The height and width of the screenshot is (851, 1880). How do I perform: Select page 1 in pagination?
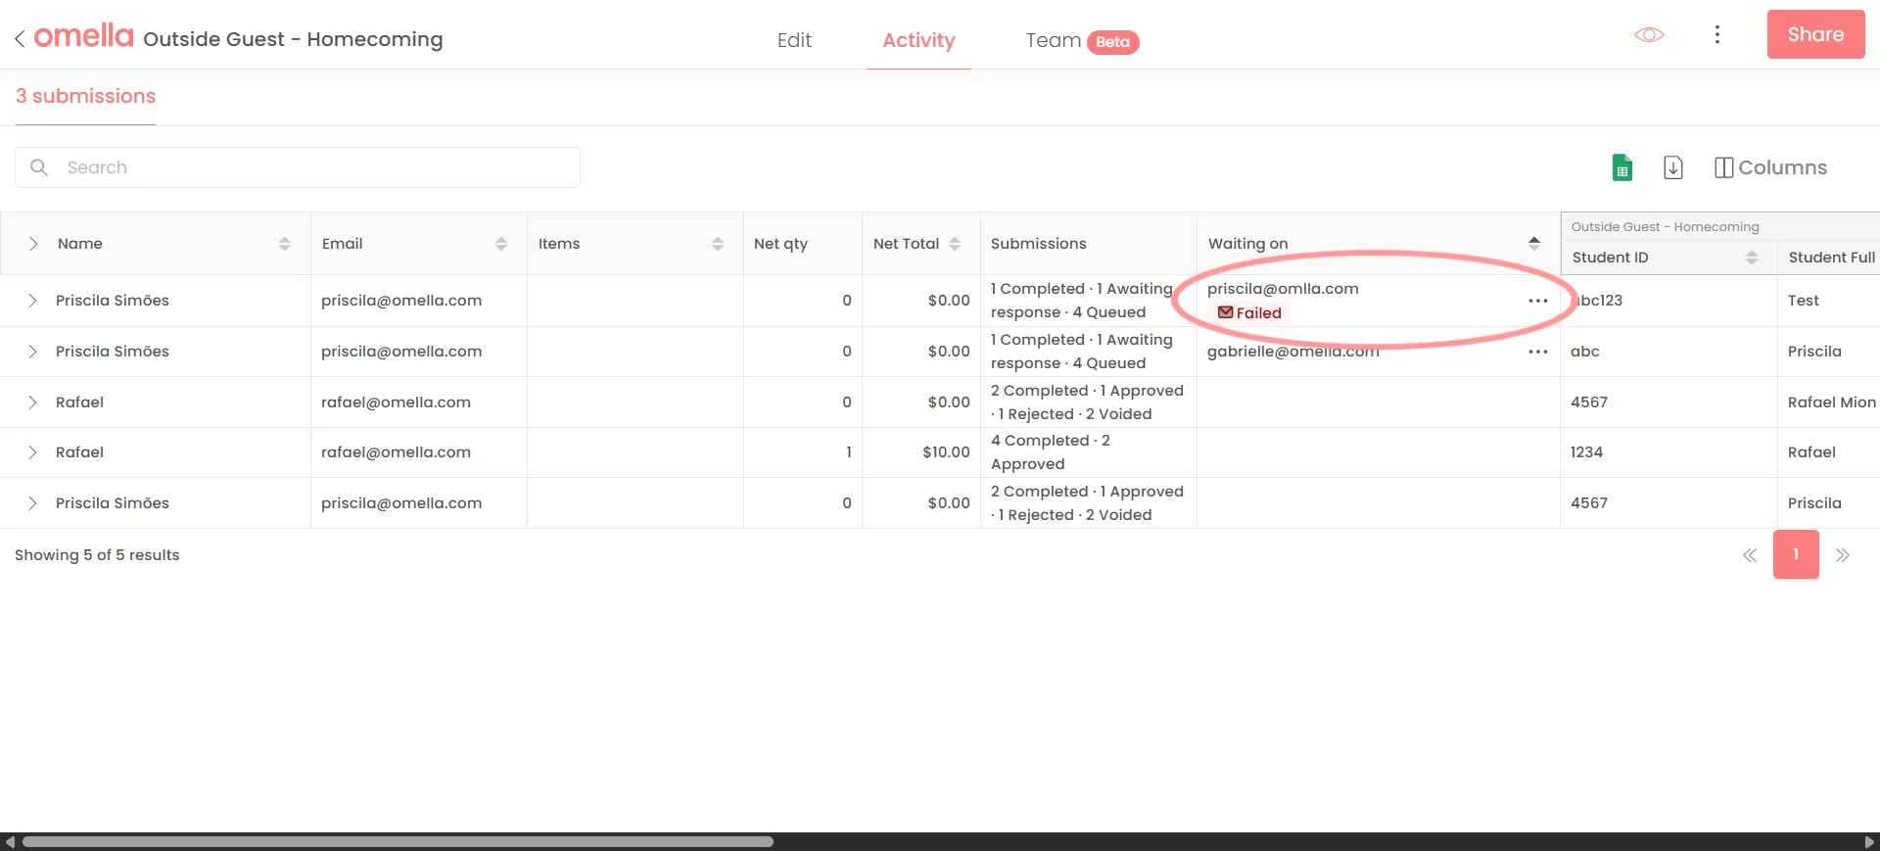point(1796,554)
